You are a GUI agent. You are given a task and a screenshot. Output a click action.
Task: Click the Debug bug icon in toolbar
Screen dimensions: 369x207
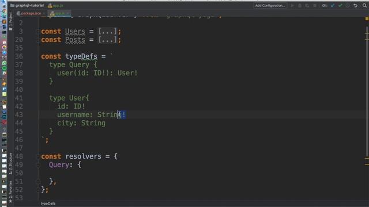pyautogui.click(x=300, y=5)
